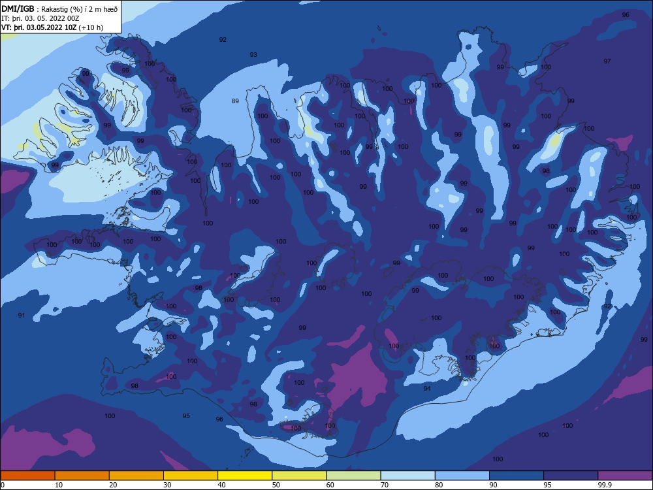Click the 'DMI/IGB' title text

click(x=18, y=9)
